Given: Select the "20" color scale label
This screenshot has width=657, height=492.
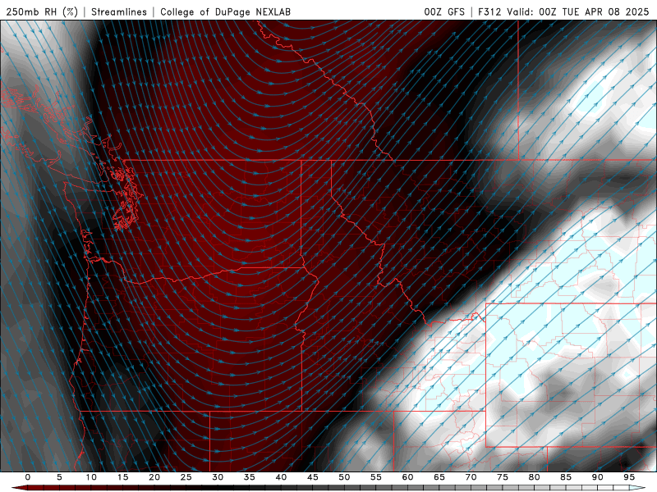Looking at the screenshot, I should point(154,477).
